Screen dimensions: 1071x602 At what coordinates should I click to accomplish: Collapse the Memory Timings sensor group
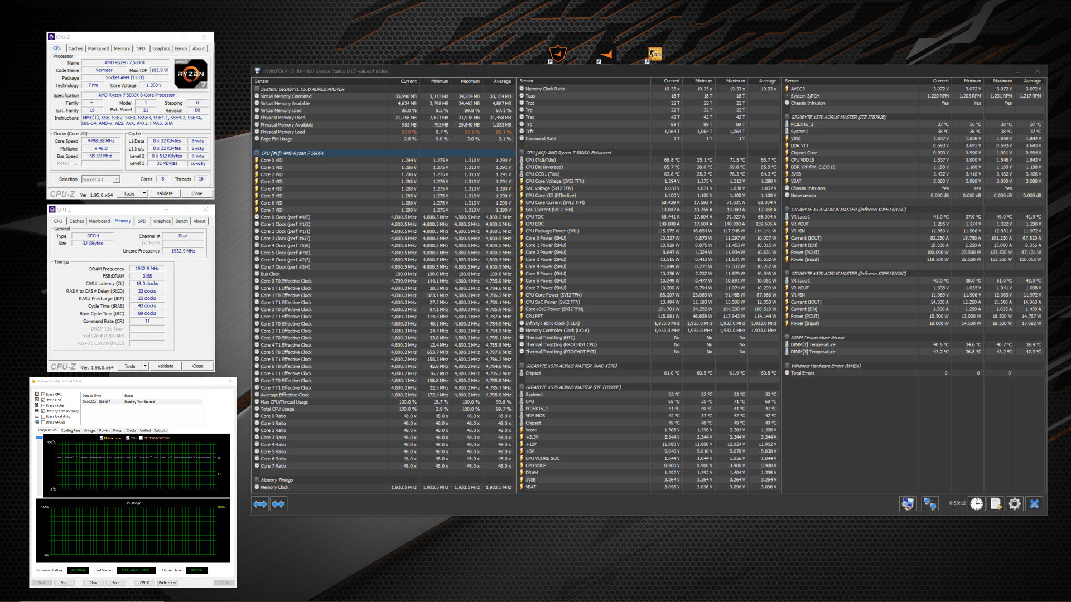coord(257,480)
